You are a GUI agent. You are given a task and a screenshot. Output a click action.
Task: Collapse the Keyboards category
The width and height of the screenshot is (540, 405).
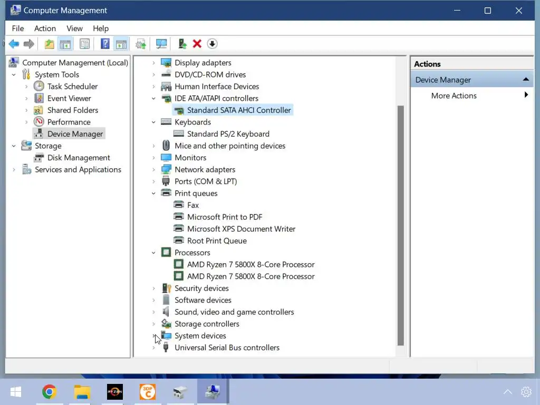coord(153,122)
